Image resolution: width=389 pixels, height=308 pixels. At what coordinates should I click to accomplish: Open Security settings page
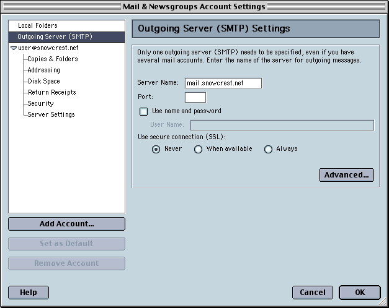pos(40,103)
